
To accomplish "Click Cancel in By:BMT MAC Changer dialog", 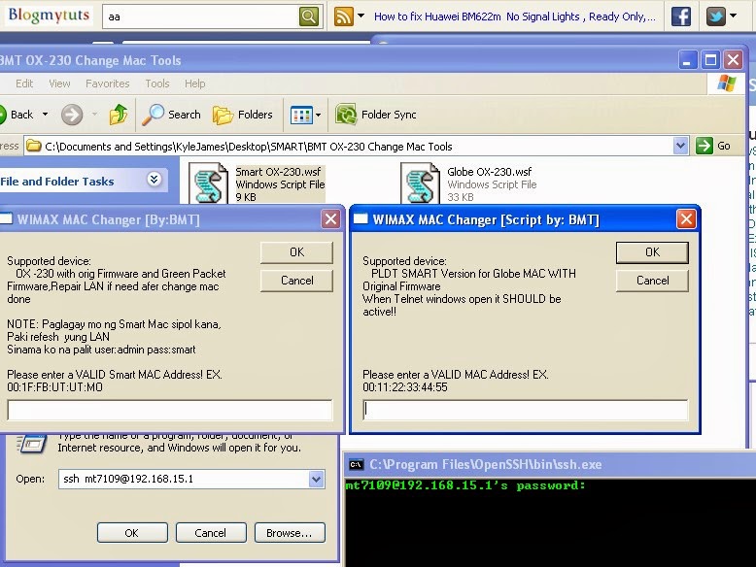I will pos(296,281).
